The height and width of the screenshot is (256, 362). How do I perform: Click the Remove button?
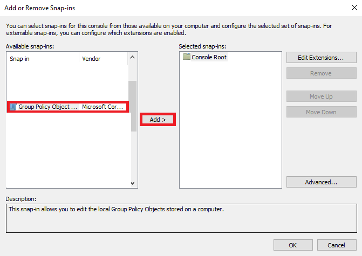coord(322,73)
